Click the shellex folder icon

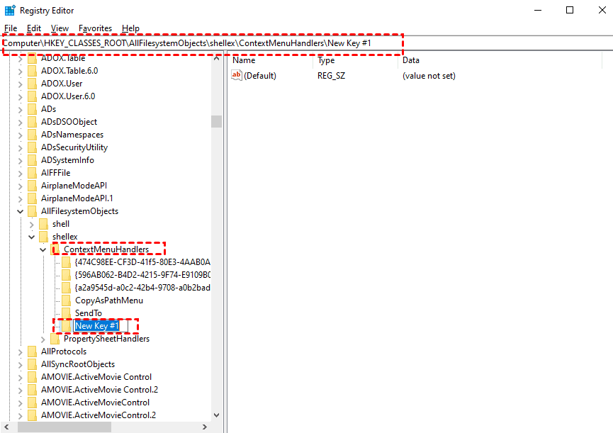(x=43, y=236)
